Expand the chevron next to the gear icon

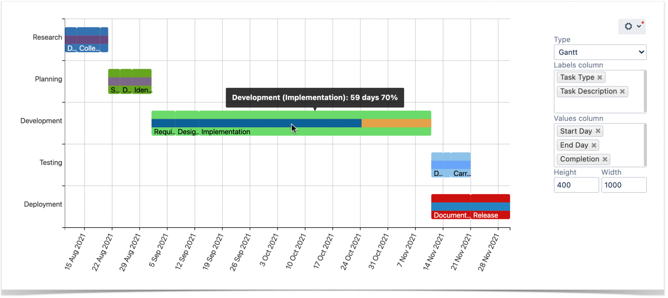click(x=638, y=27)
